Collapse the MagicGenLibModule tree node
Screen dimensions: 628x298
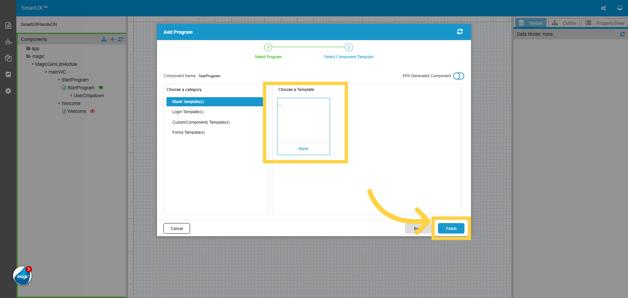pyautogui.click(x=33, y=64)
